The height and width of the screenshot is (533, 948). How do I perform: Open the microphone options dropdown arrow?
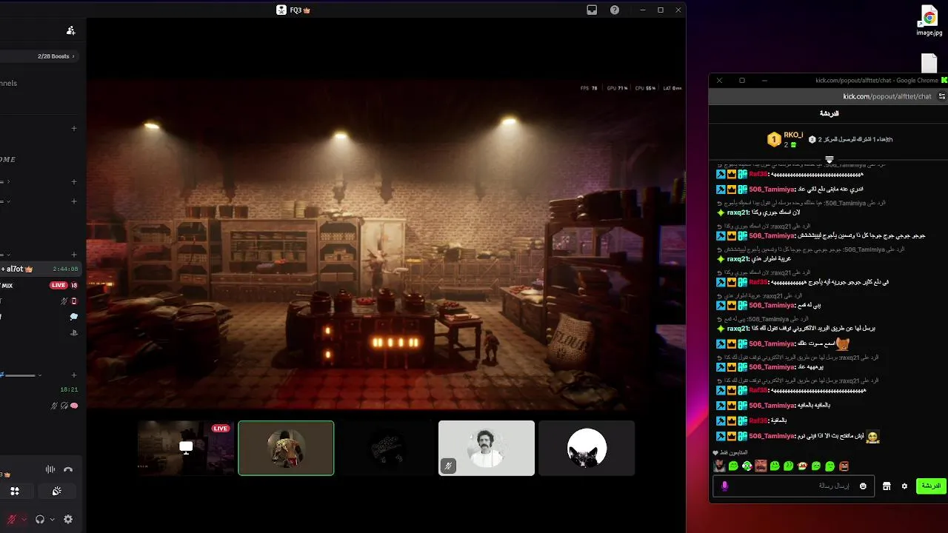(24, 520)
